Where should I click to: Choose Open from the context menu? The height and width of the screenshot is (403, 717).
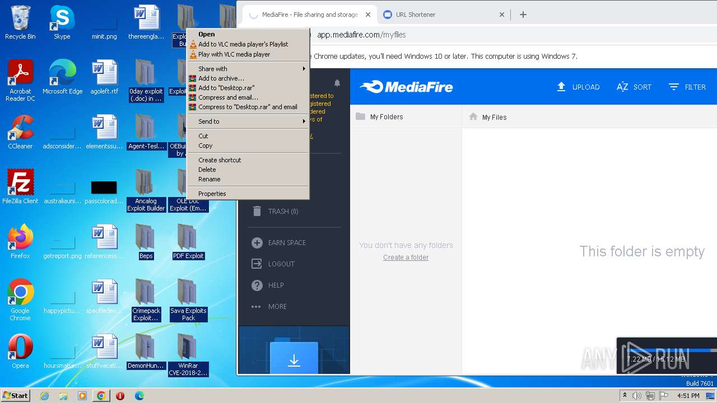(x=248, y=34)
